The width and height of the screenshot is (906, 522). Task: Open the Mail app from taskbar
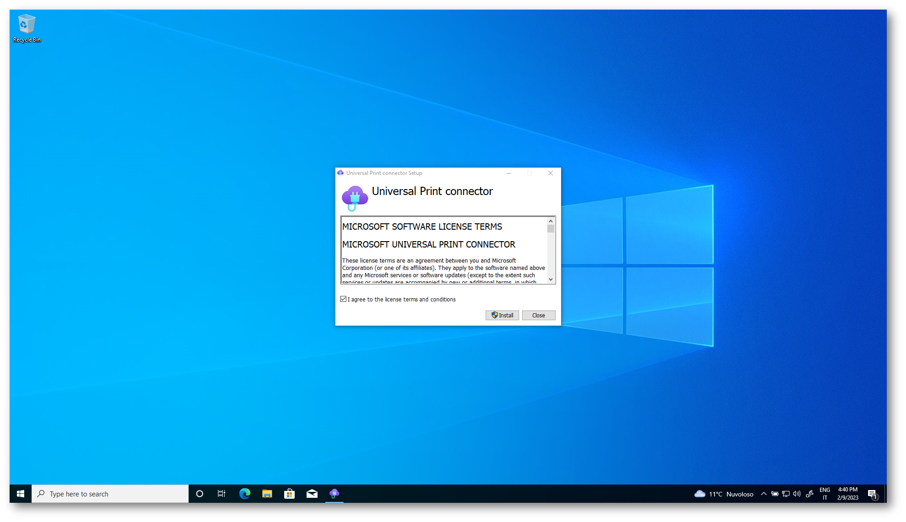pos(312,494)
